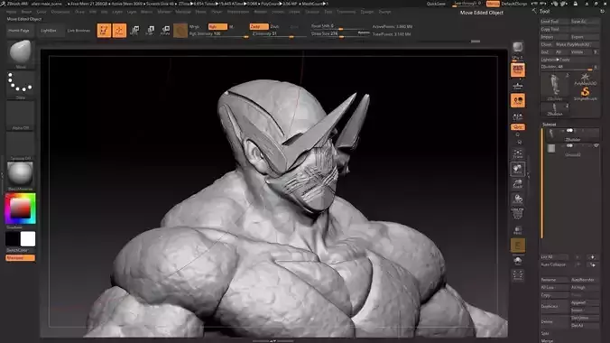Open the BasicMaterial material picker
This screenshot has height=343, width=610.
pyautogui.click(x=20, y=174)
